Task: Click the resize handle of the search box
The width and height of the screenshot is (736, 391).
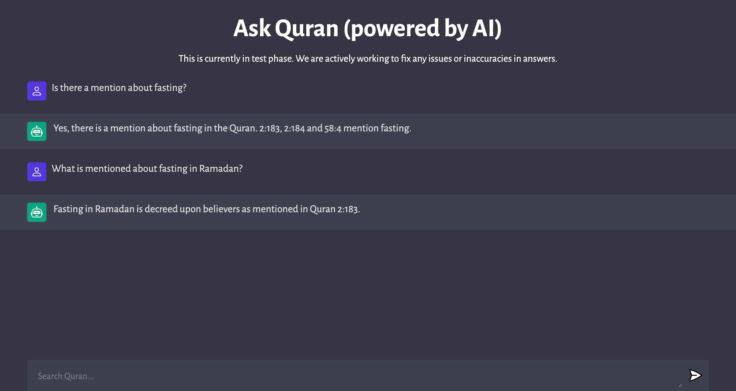Action: [x=680, y=385]
